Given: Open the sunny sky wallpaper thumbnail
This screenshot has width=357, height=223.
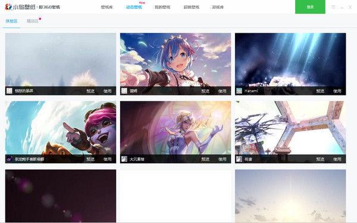Looking at the screenshot, I should pyautogui.click(x=290, y=196).
